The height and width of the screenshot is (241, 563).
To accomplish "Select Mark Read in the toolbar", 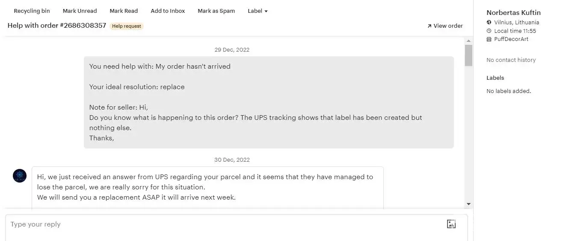I will click(124, 11).
